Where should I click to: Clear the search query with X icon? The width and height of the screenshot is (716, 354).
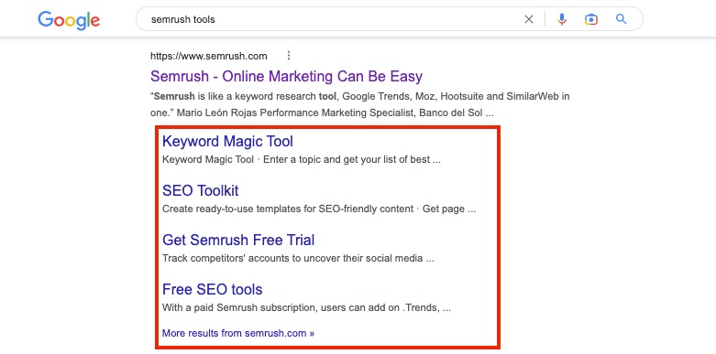pos(529,19)
